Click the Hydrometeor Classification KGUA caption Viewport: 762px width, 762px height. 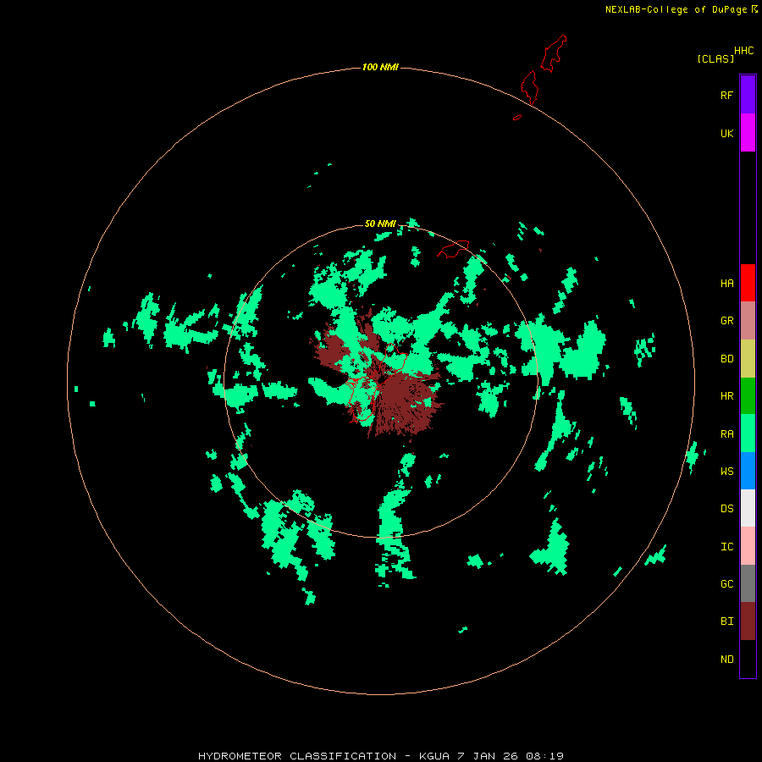pos(380,756)
